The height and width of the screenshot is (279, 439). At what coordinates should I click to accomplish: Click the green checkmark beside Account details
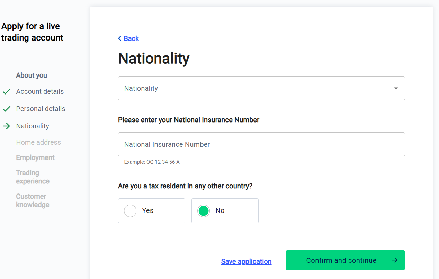pyautogui.click(x=7, y=92)
